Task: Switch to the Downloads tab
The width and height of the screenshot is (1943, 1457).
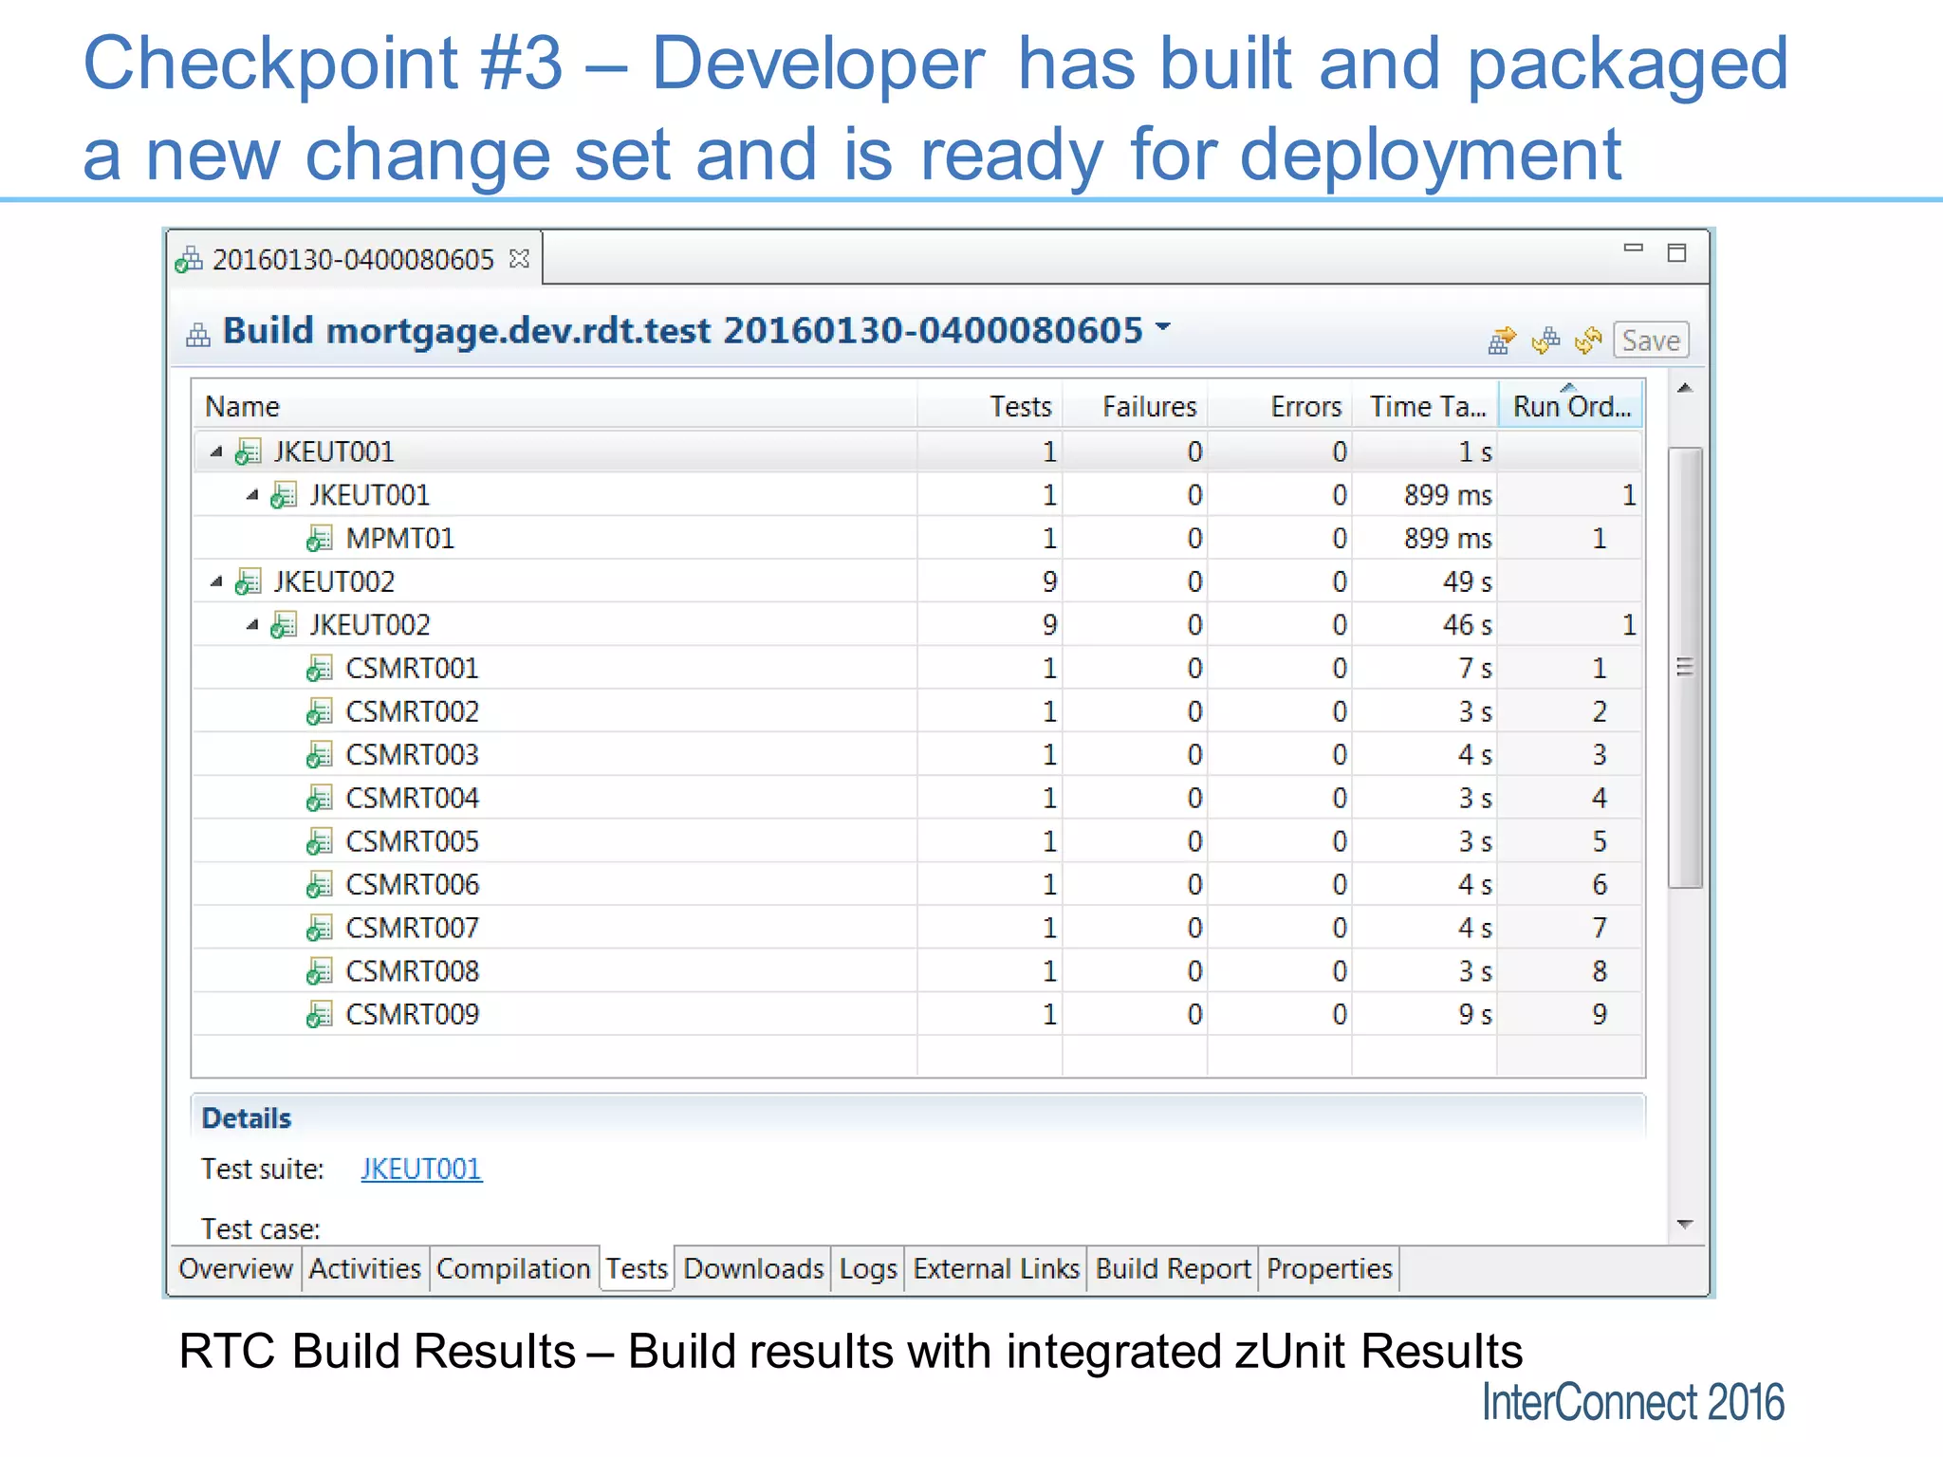Action: (753, 1269)
